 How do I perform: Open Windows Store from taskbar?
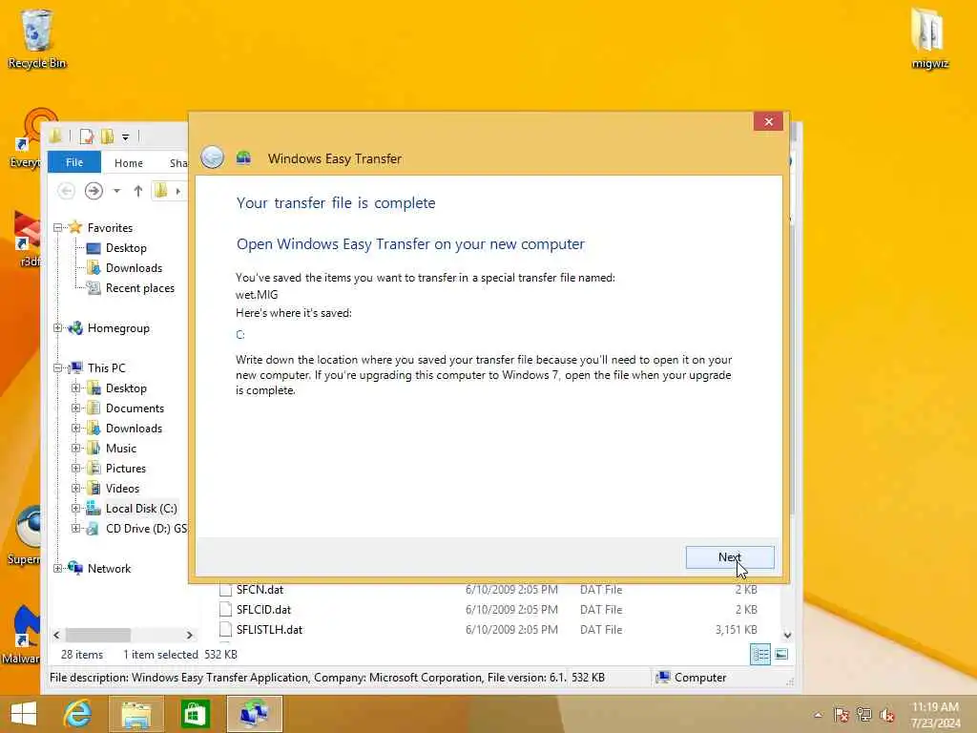click(195, 714)
